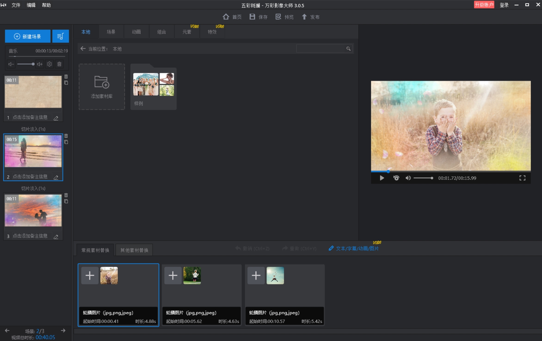Add image to slot starting 00:10.57
This screenshot has width=542, height=341.
[256, 275]
